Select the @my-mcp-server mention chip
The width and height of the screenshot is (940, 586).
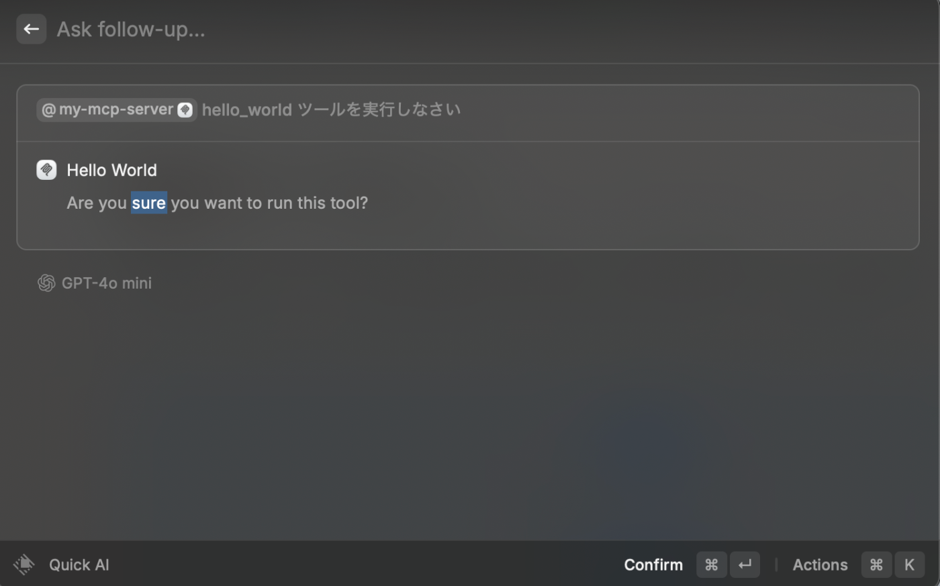[117, 109]
